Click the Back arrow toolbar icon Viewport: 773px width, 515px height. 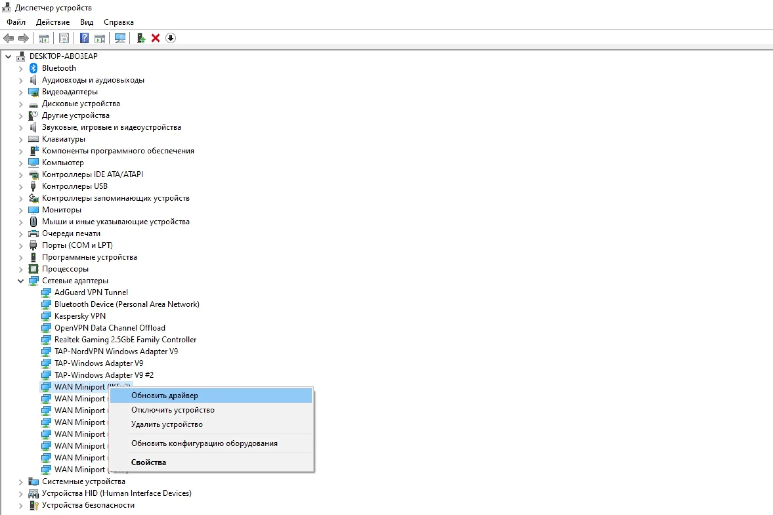8,38
